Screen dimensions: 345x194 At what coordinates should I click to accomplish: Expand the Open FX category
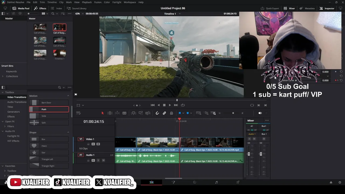3,122
